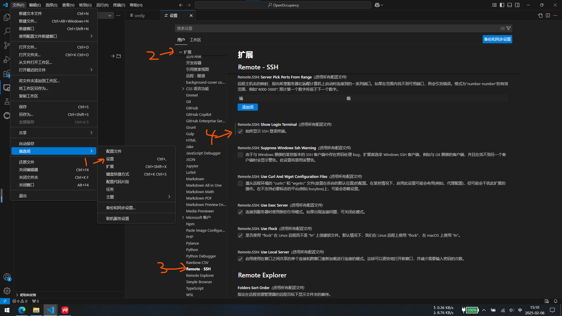Screen dimensions: 562x316
Task: Select 键盘快捷方式 menu entry
Action: pos(136,174)
